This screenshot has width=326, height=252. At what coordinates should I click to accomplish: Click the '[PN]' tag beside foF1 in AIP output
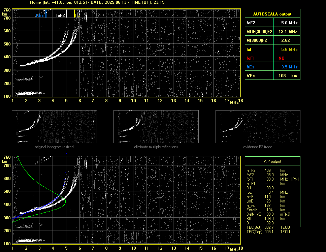pyautogui.click(x=295, y=179)
